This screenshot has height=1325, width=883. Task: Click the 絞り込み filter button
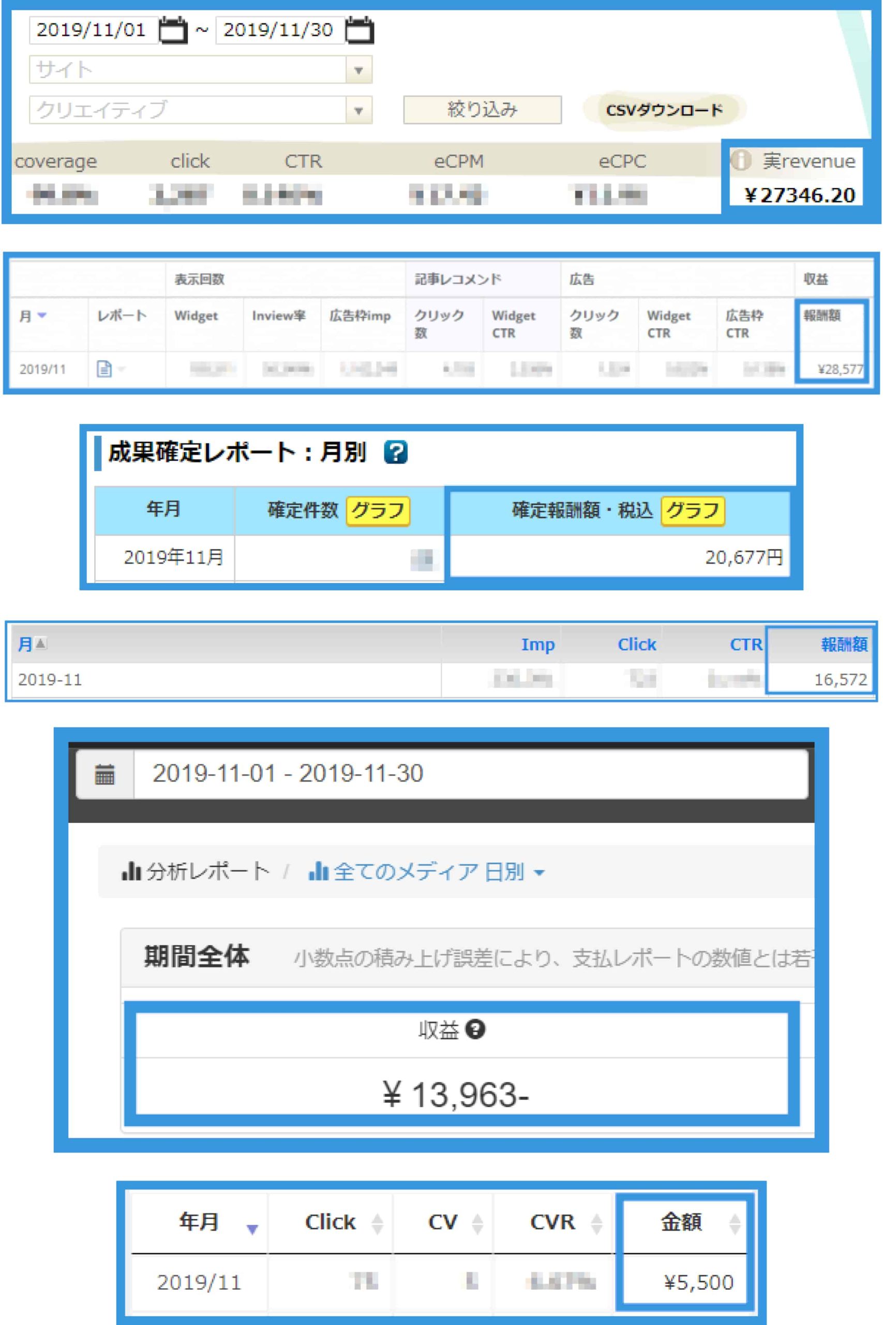(x=482, y=110)
